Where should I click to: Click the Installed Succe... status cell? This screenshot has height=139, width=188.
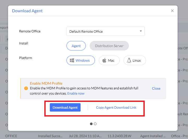click(x=50, y=136)
